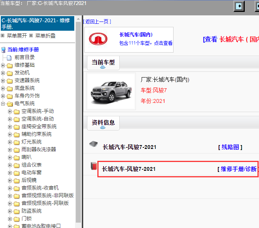The image size is (259, 228).
Task: Click the C-长城汽车-风骏7-2021-维修手册 title
Action: pos(37,23)
